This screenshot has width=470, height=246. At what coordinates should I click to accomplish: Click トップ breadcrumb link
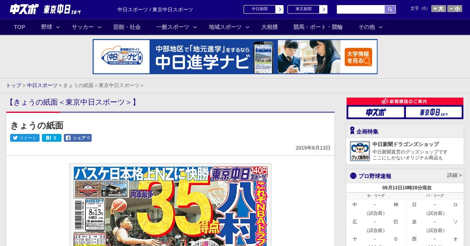(x=13, y=86)
